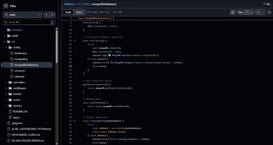Click the README.md file icon
This screenshot has height=145, width=273.
(10, 112)
